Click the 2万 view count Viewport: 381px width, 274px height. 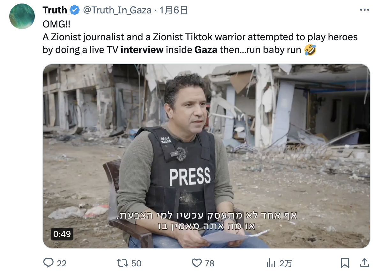286,263
